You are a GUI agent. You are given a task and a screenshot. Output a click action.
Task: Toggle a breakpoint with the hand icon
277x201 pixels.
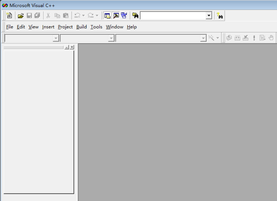click(271, 38)
